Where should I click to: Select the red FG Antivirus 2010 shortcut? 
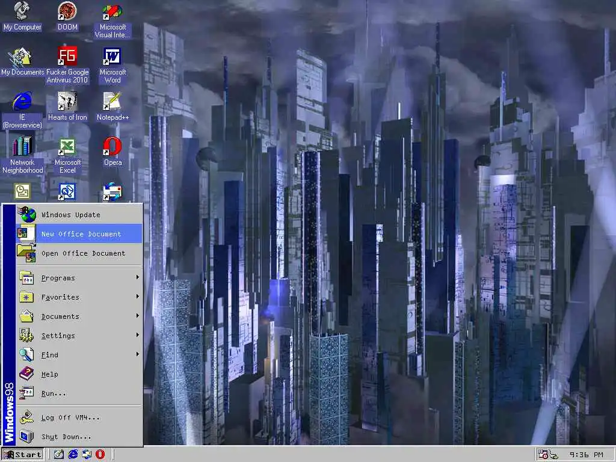click(67, 66)
